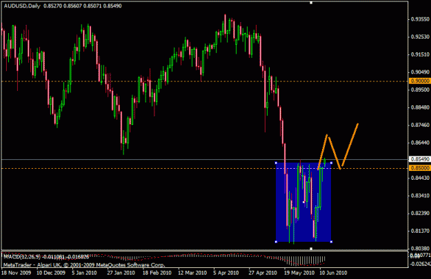
Task: Click the MACD(12,26,9) indicator label
Action: click(x=21, y=257)
